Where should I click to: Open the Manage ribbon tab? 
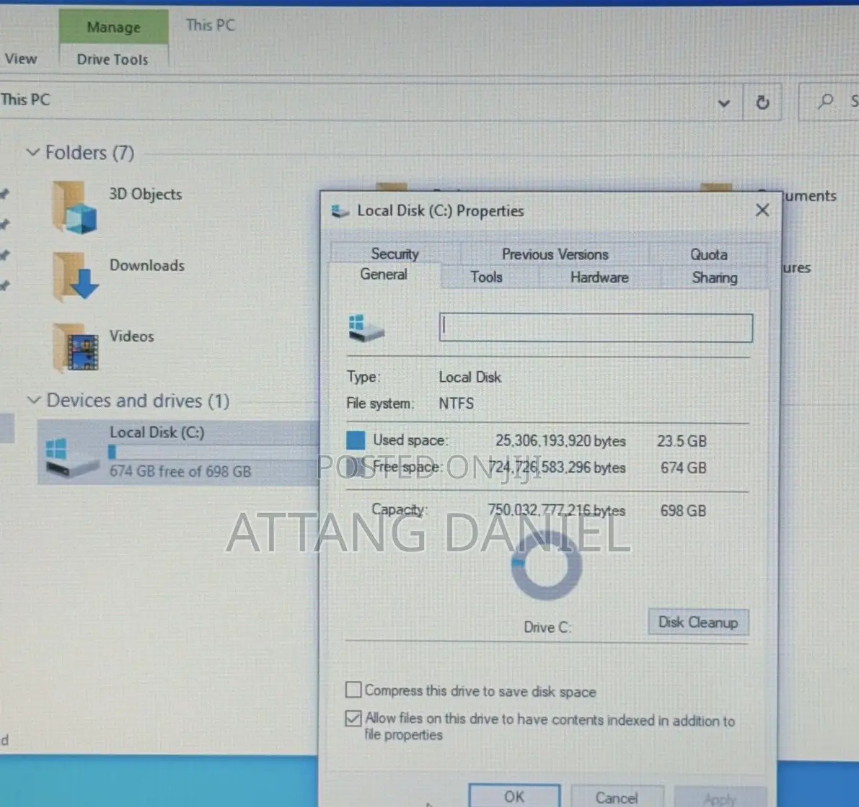113,27
